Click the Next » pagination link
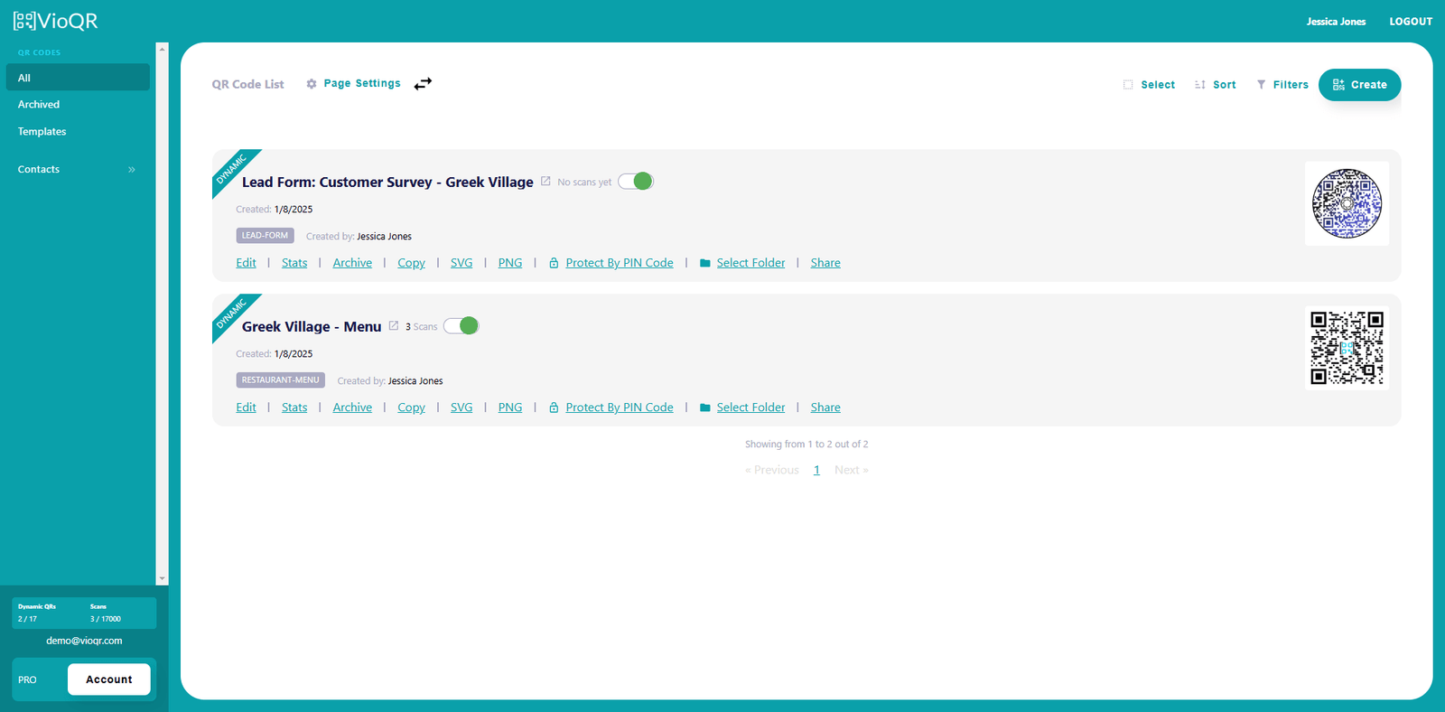Image resolution: width=1445 pixels, height=712 pixels. tap(852, 470)
